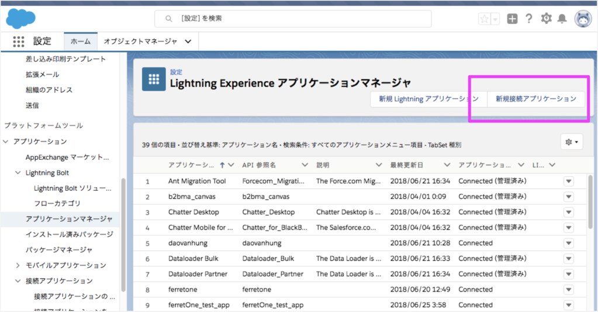The height and width of the screenshot is (312, 598).
Task: Open row actions for Dataloader Partner
Action: (569, 274)
